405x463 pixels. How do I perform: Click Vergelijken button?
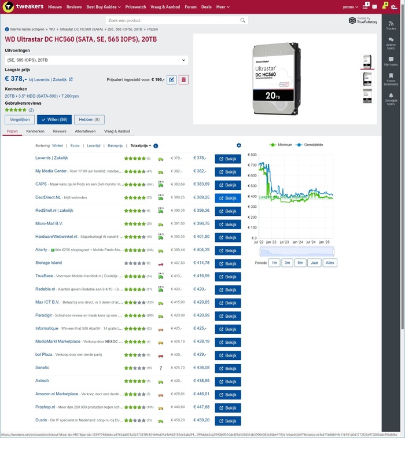[x=20, y=120]
